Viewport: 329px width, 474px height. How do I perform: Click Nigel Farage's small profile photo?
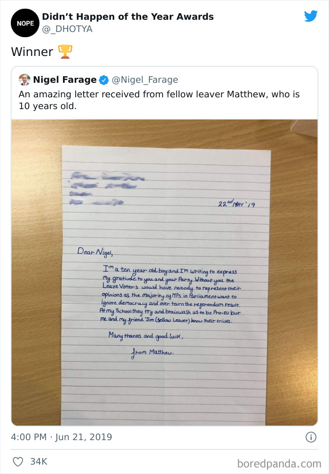(x=24, y=79)
